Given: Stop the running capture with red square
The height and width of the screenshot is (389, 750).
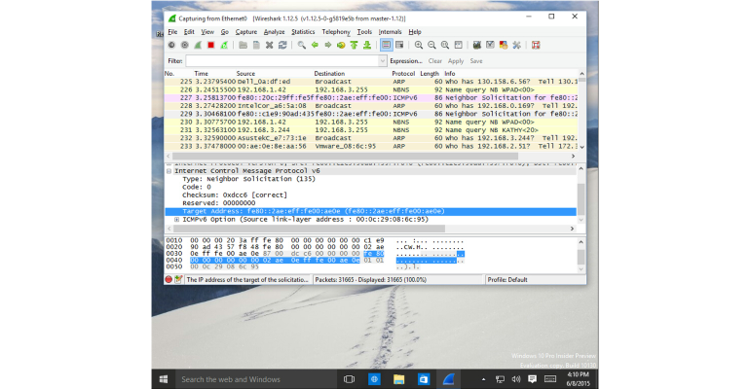Looking at the screenshot, I should (x=211, y=45).
